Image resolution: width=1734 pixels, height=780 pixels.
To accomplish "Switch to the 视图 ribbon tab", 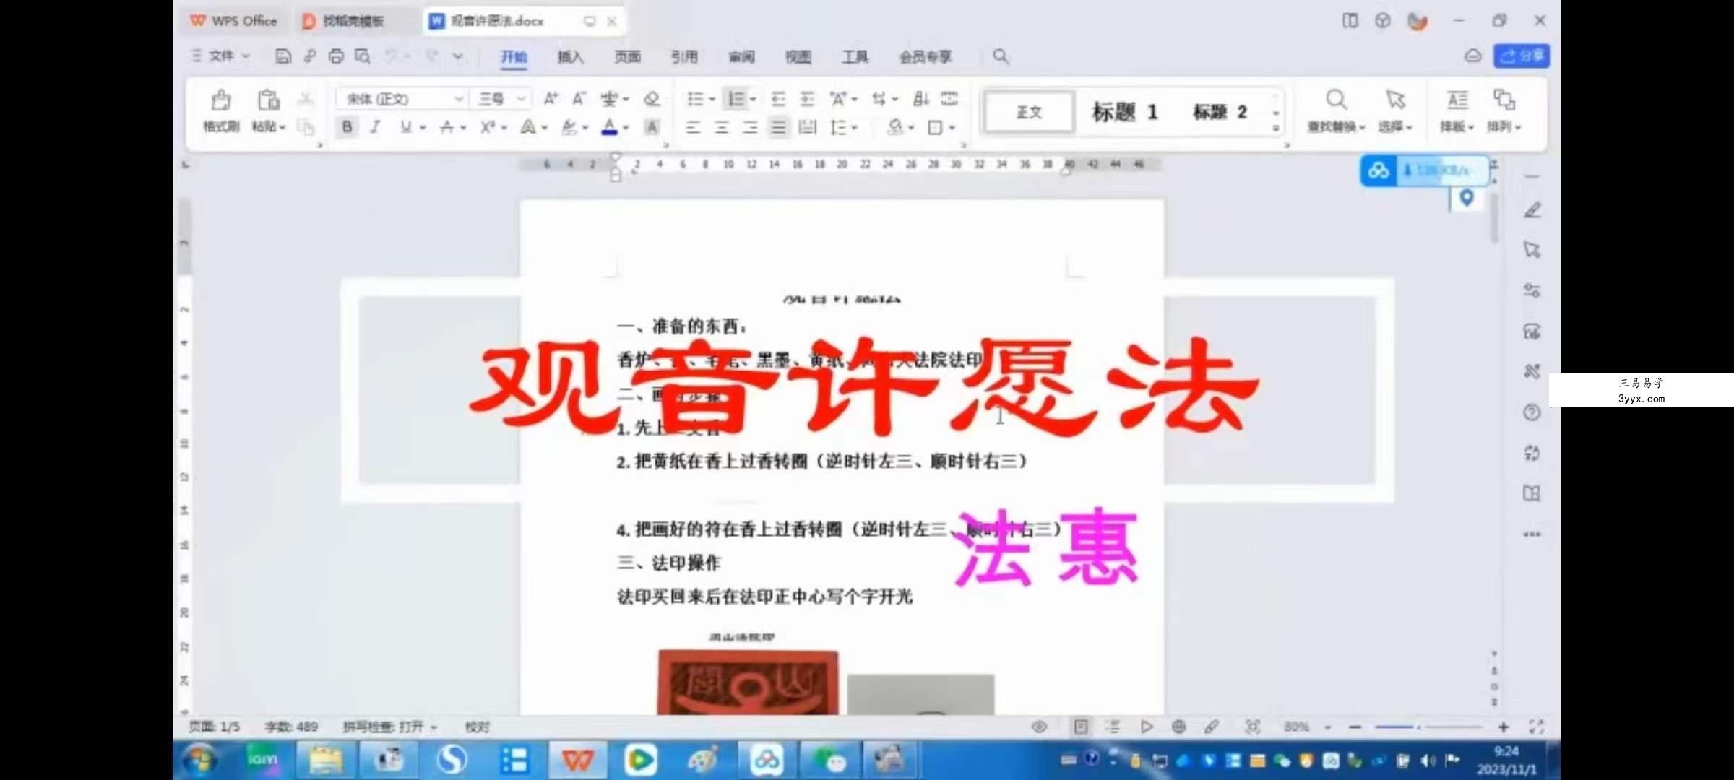I will 798,56.
